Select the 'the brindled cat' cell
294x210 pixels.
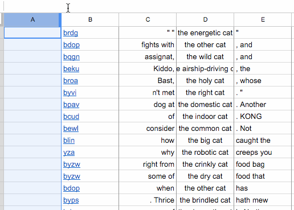pyautogui.click(x=205, y=200)
